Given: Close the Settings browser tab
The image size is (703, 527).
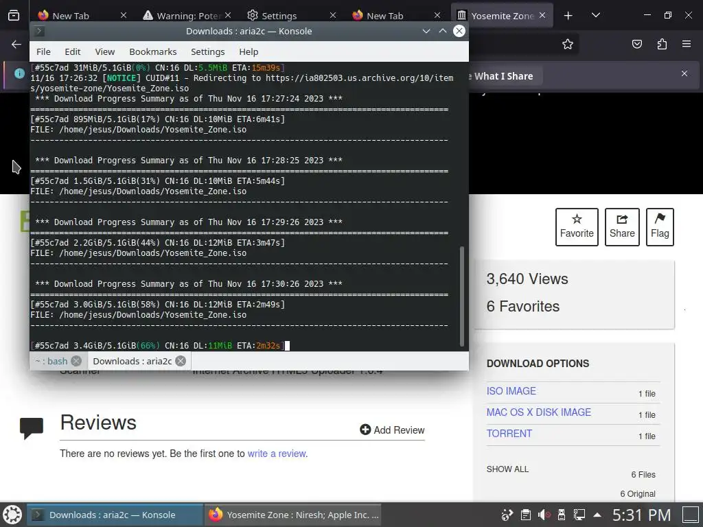Looking at the screenshot, I should coord(333,15).
